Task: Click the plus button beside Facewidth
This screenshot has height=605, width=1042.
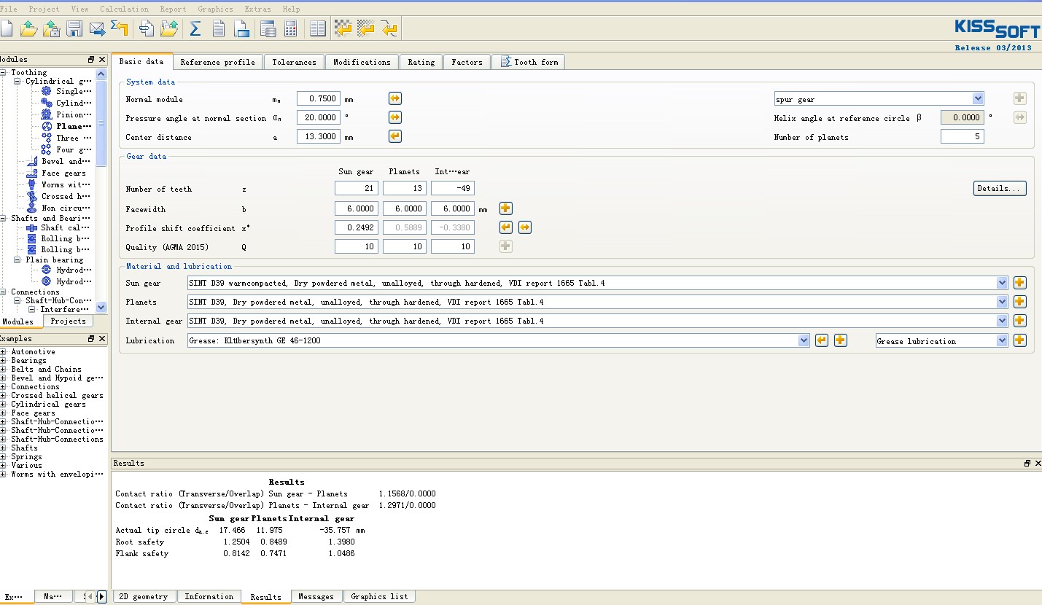Action: pyautogui.click(x=505, y=208)
